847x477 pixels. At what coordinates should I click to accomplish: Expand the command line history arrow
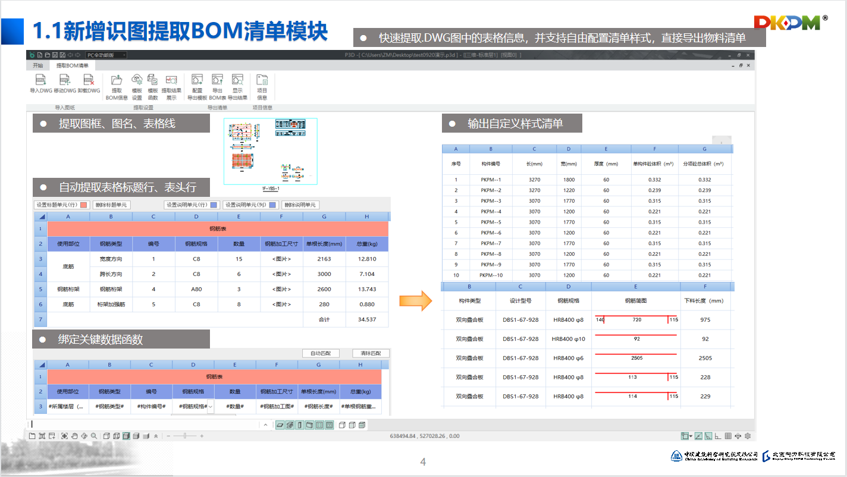point(265,425)
